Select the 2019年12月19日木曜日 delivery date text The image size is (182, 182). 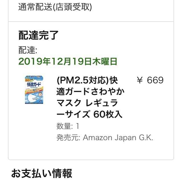point(68,61)
